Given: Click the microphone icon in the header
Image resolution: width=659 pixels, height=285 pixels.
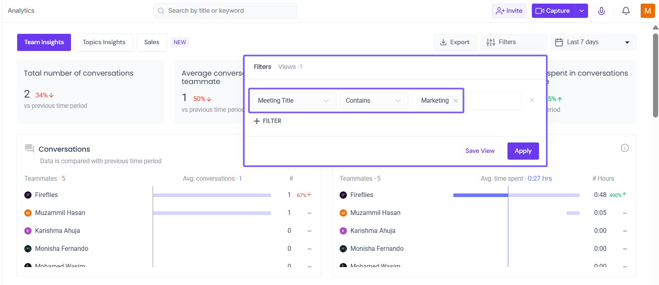Looking at the screenshot, I should tap(601, 11).
